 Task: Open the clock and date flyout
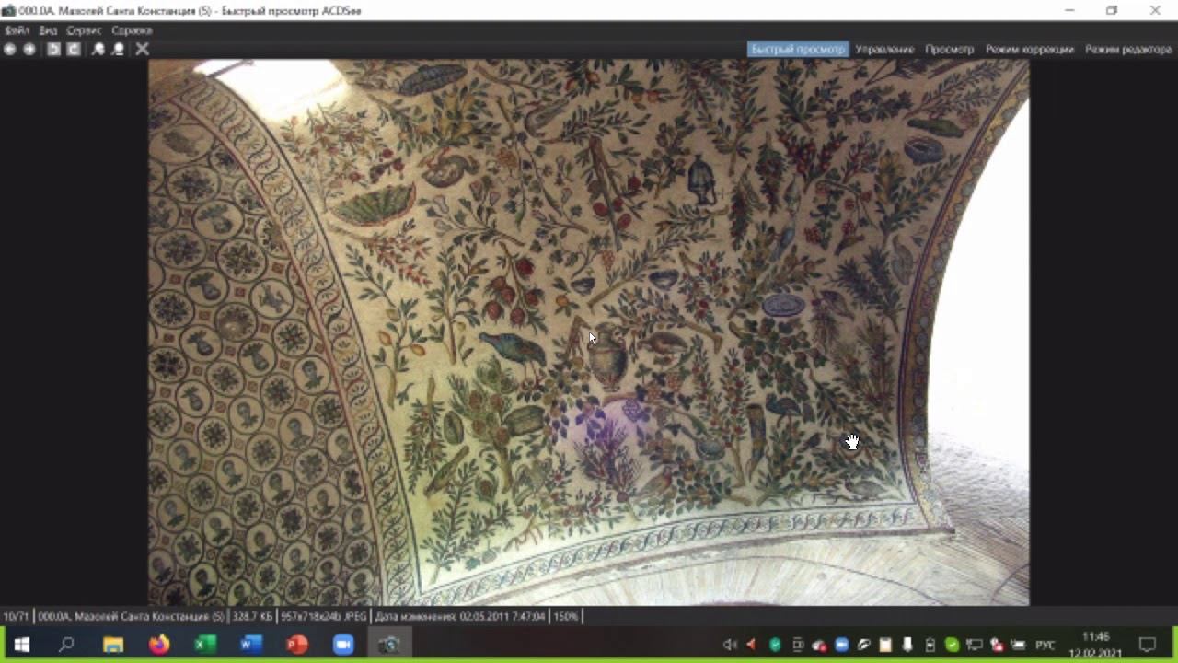point(1095,645)
